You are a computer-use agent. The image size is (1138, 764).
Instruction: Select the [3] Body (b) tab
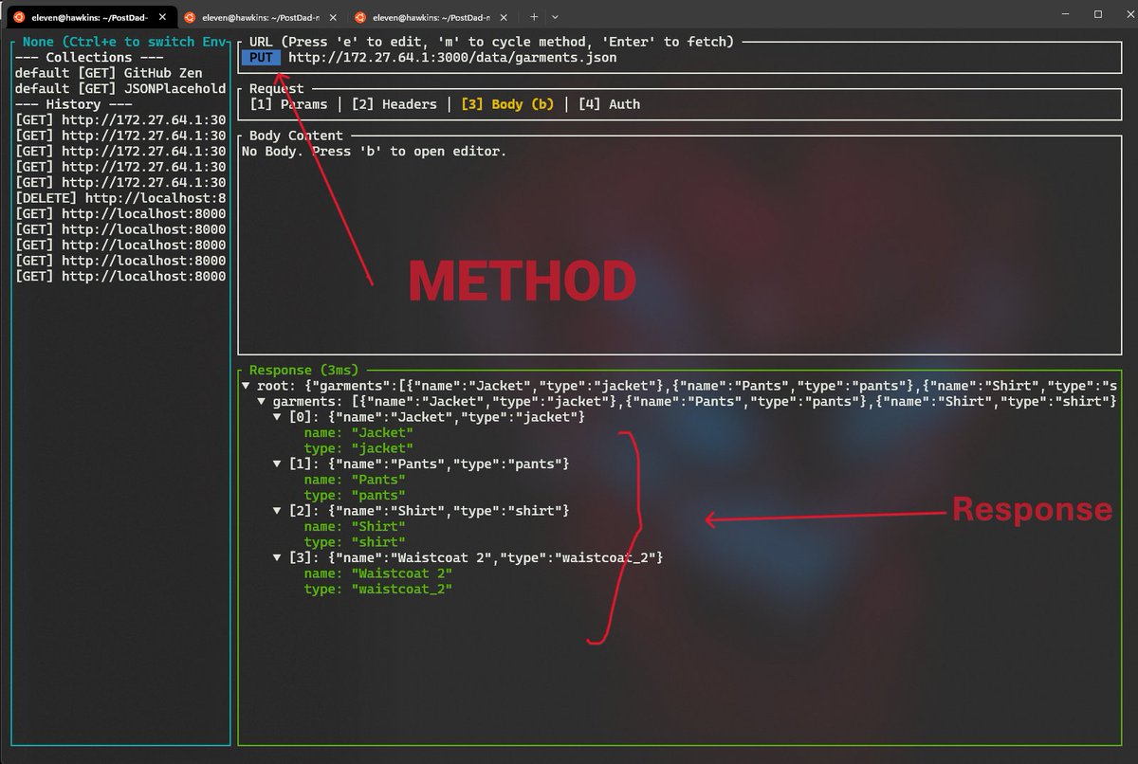coord(506,104)
